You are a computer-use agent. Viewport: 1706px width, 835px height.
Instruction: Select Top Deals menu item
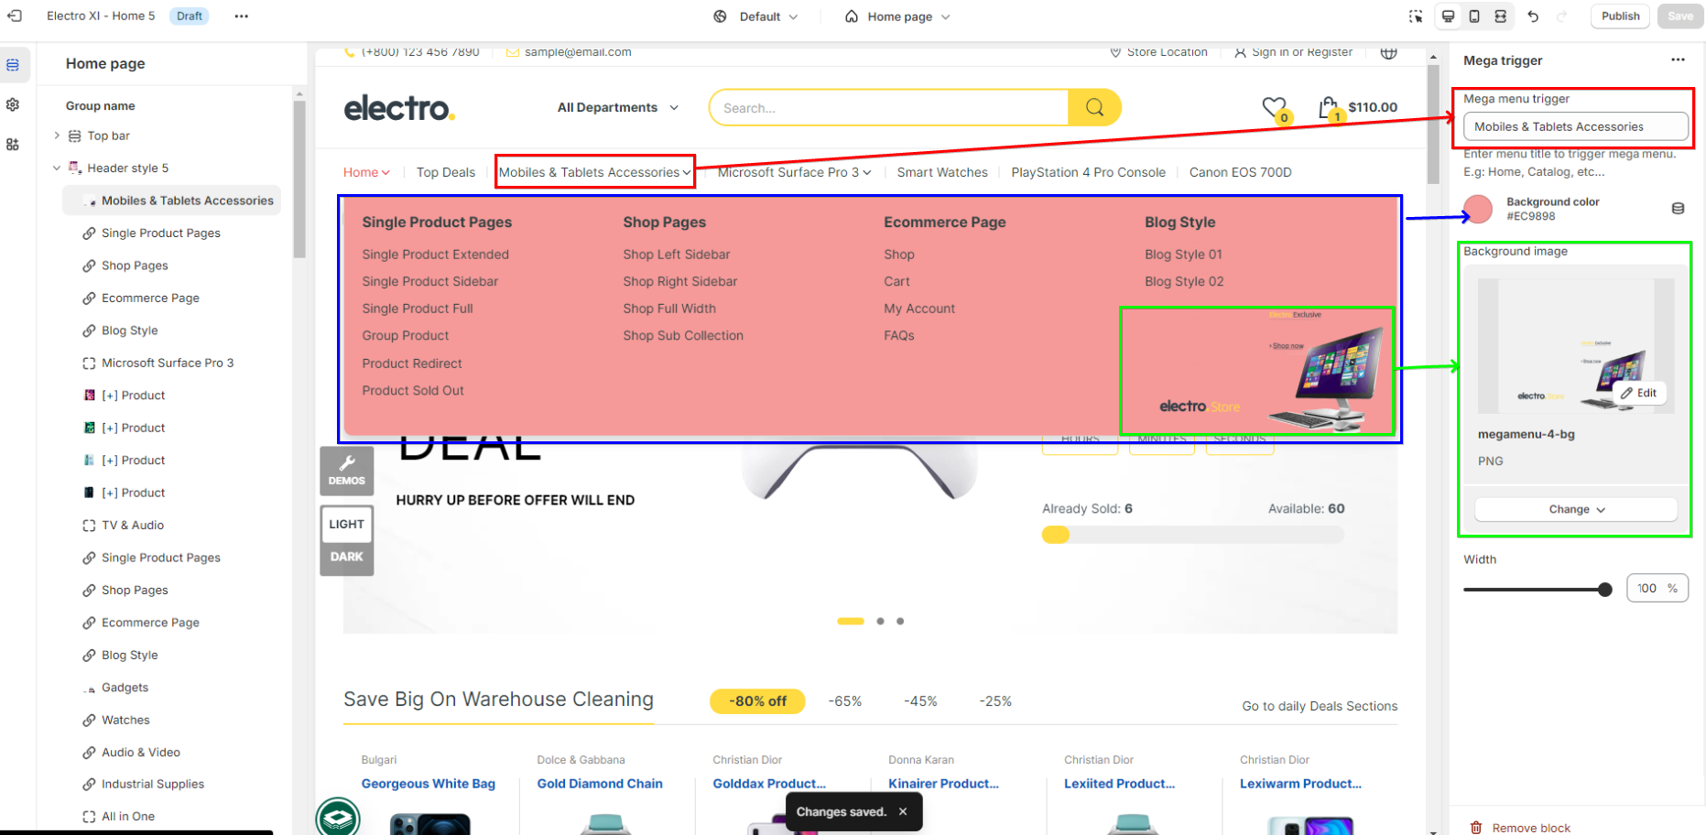(x=446, y=172)
